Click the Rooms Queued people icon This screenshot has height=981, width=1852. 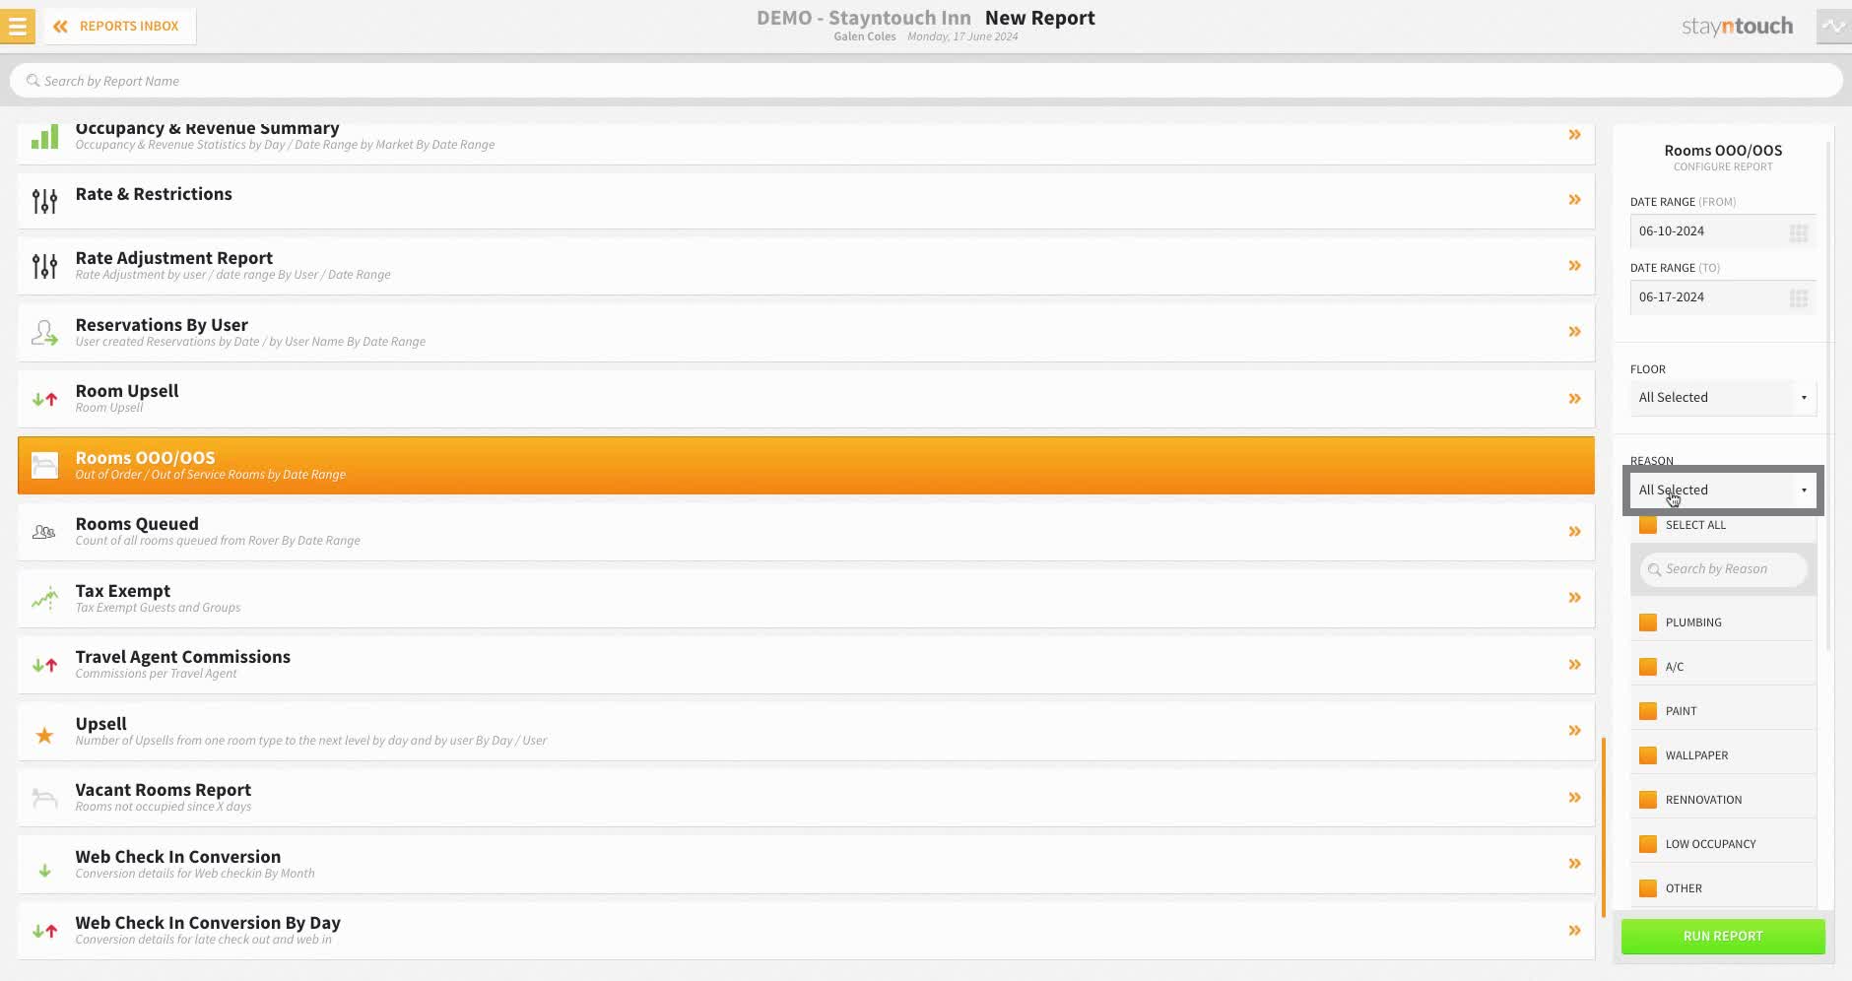click(44, 532)
